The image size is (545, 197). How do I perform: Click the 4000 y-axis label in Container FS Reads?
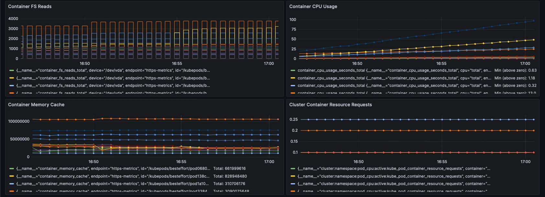tap(13, 19)
